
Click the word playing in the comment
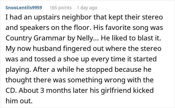click(x=17, y=70)
